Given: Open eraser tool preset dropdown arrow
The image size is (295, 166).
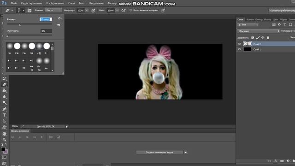Looking at the screenshot, I should coord(12,11).
